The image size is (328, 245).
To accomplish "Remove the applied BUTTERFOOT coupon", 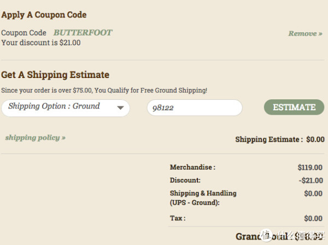I will point(305,33).
